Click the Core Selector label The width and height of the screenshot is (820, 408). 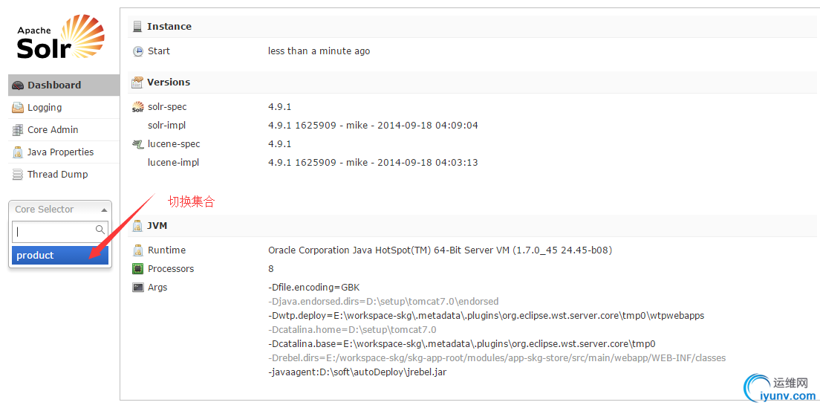45,210
